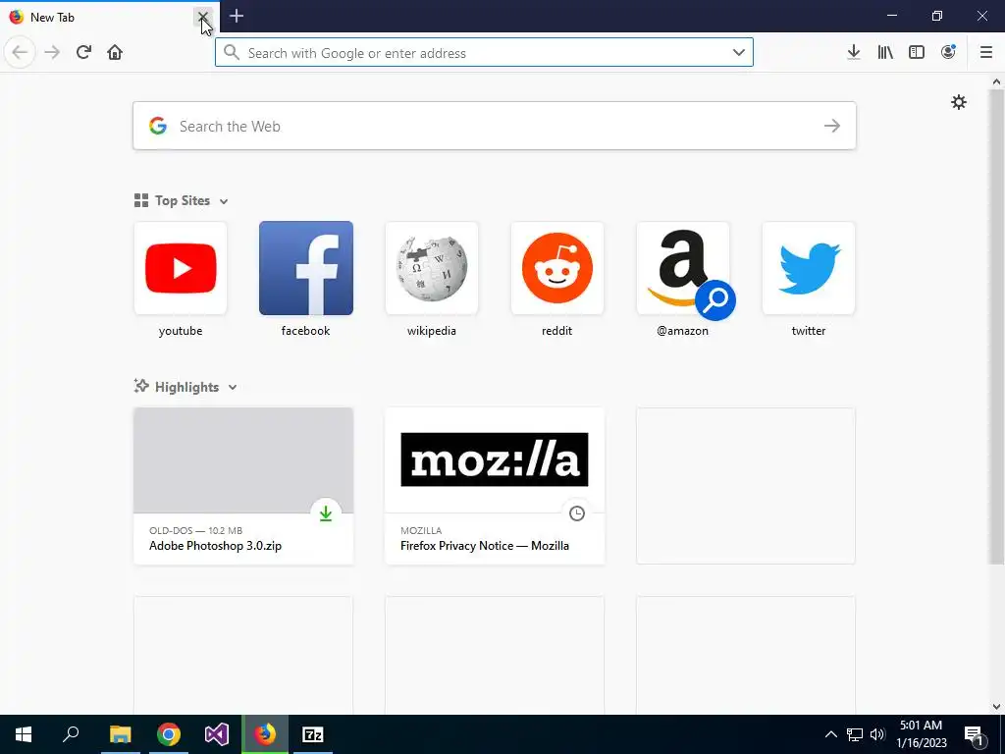Click the Google logo in search box
The width and height of the screenshot is (1005, 754).
click(x=158, y=126)
